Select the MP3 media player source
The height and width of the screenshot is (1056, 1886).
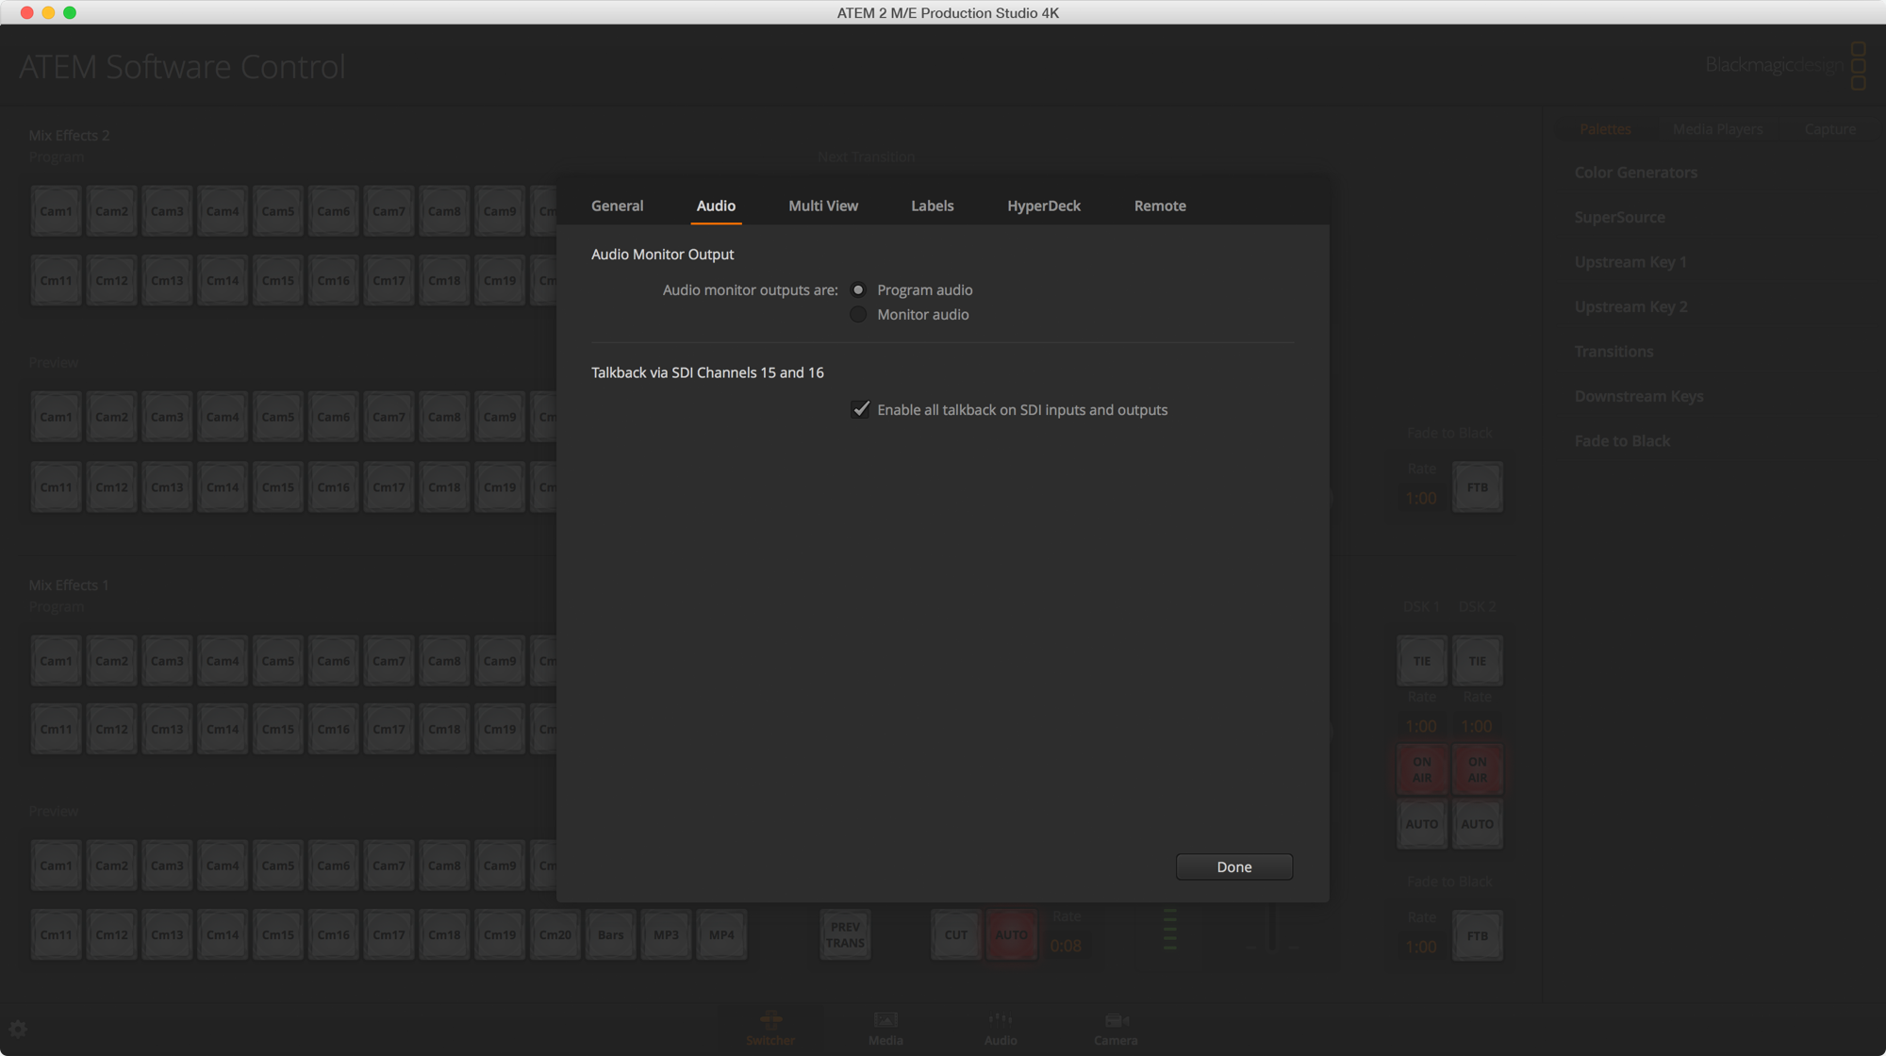coord(666,934)
